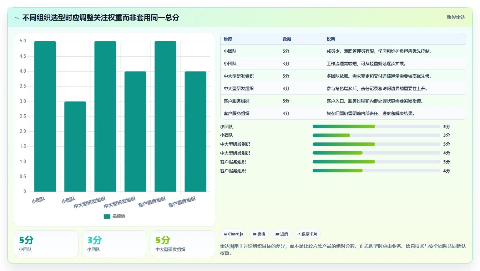480x271 pixels.
Task: Click the 维度 column header
Action: pyautogui.click(x=228, y=39)
